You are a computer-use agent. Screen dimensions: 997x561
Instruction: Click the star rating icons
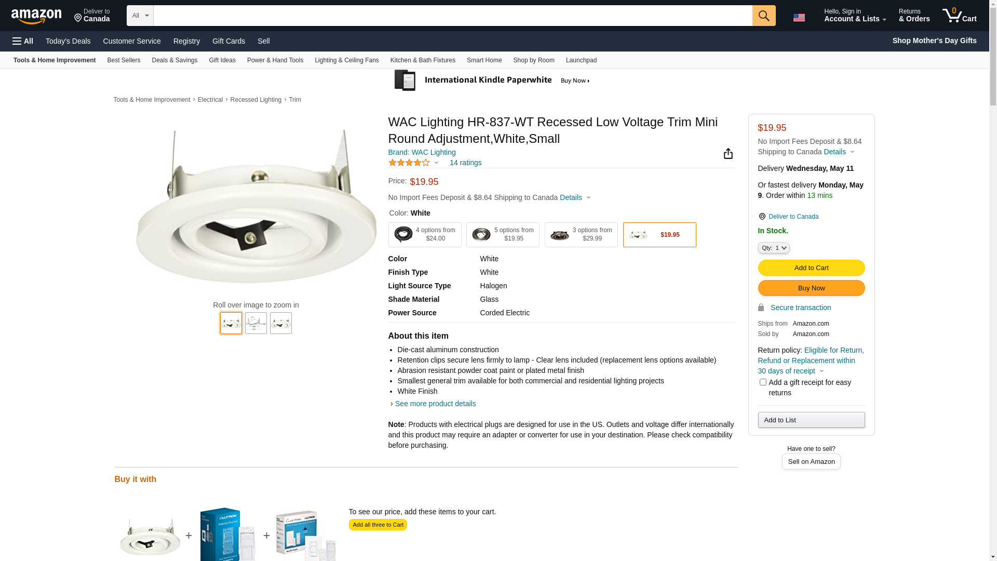(409, 163)
